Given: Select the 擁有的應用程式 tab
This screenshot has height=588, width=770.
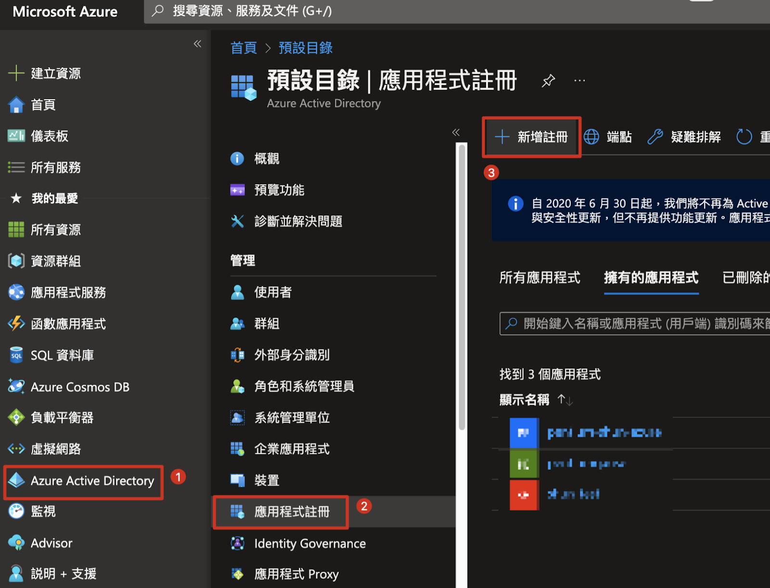Looking at the screenshot, I should pyautogui.click(x=651, y=278).
